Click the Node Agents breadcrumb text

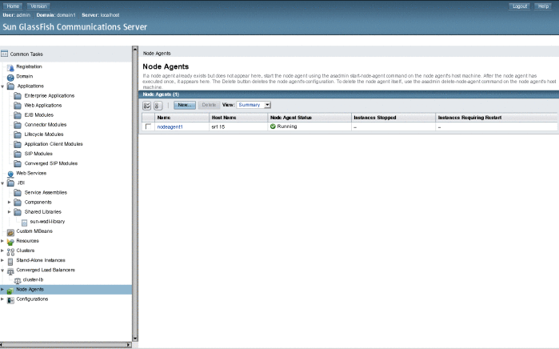click(x=157, y=53)
